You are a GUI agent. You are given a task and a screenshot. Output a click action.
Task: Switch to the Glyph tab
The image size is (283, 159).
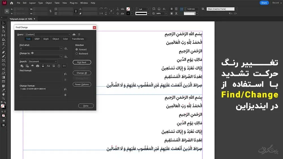tap(46, 39)
